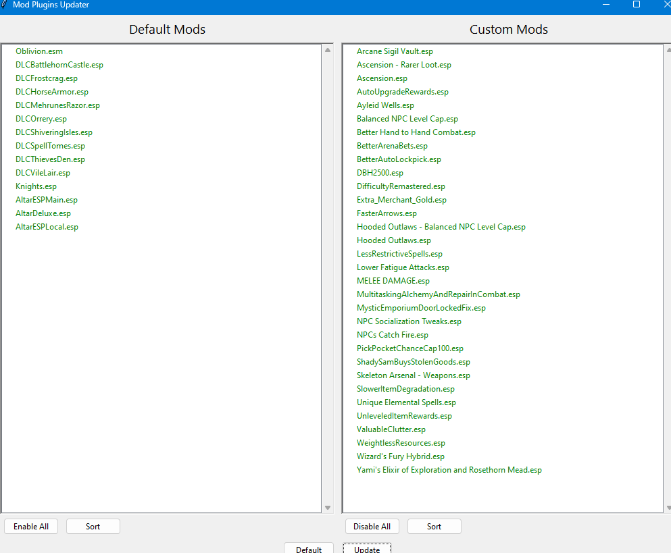Sort the Custom Mods list

(434, 526)
